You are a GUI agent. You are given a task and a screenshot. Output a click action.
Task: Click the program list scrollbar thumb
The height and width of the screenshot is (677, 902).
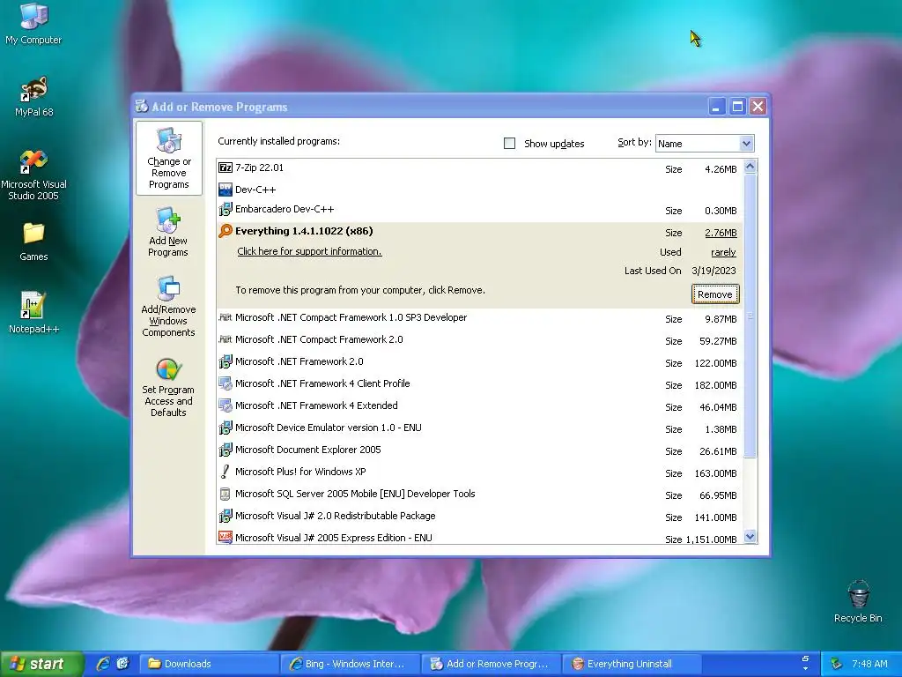click(750, 316)
